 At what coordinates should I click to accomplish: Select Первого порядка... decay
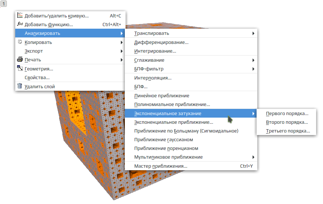click(x=287, y=113)
